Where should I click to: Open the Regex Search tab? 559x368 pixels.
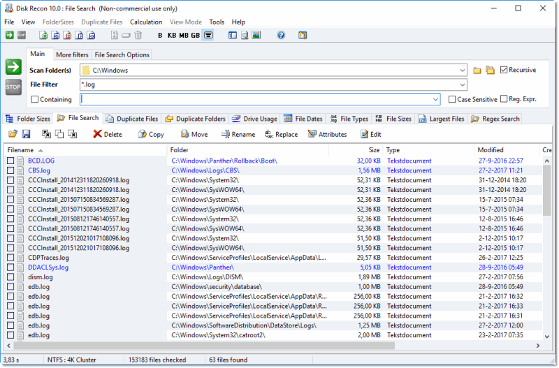tap(495, 119)
